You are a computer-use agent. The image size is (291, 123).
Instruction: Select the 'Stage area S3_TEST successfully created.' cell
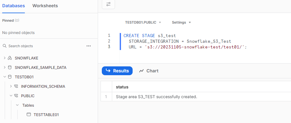(156, 97)
